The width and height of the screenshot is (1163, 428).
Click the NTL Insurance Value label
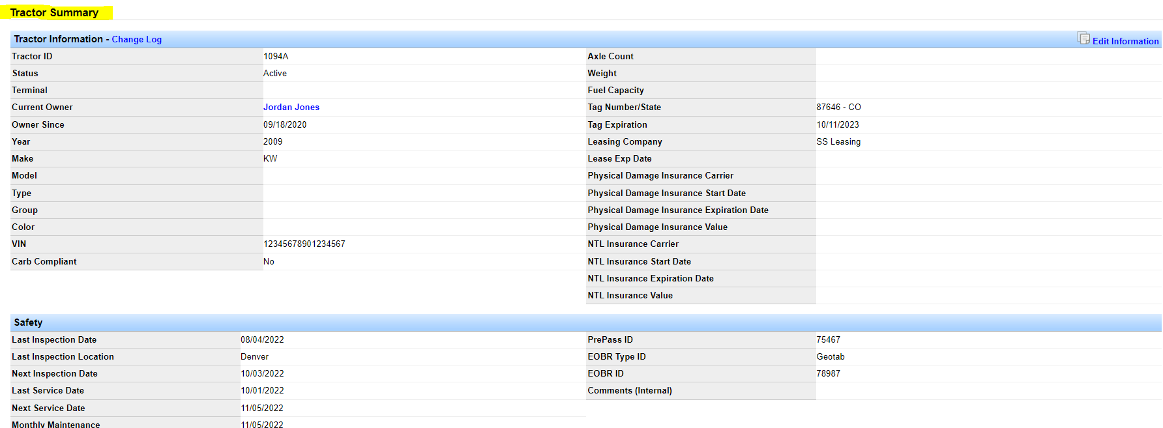[x=630, y=296]
